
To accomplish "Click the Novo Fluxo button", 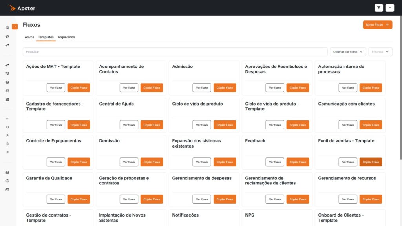I will pos(377,25).
